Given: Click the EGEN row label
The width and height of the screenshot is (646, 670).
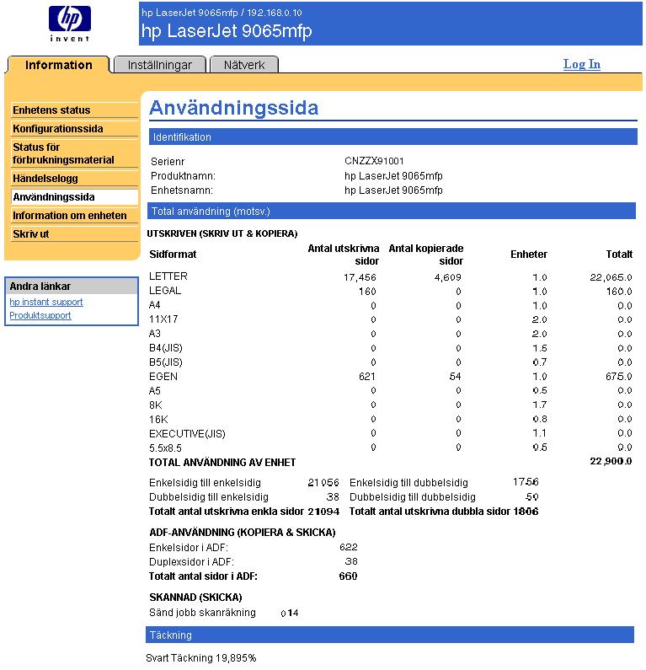Looking at the screenshot, I should point(163,377).
